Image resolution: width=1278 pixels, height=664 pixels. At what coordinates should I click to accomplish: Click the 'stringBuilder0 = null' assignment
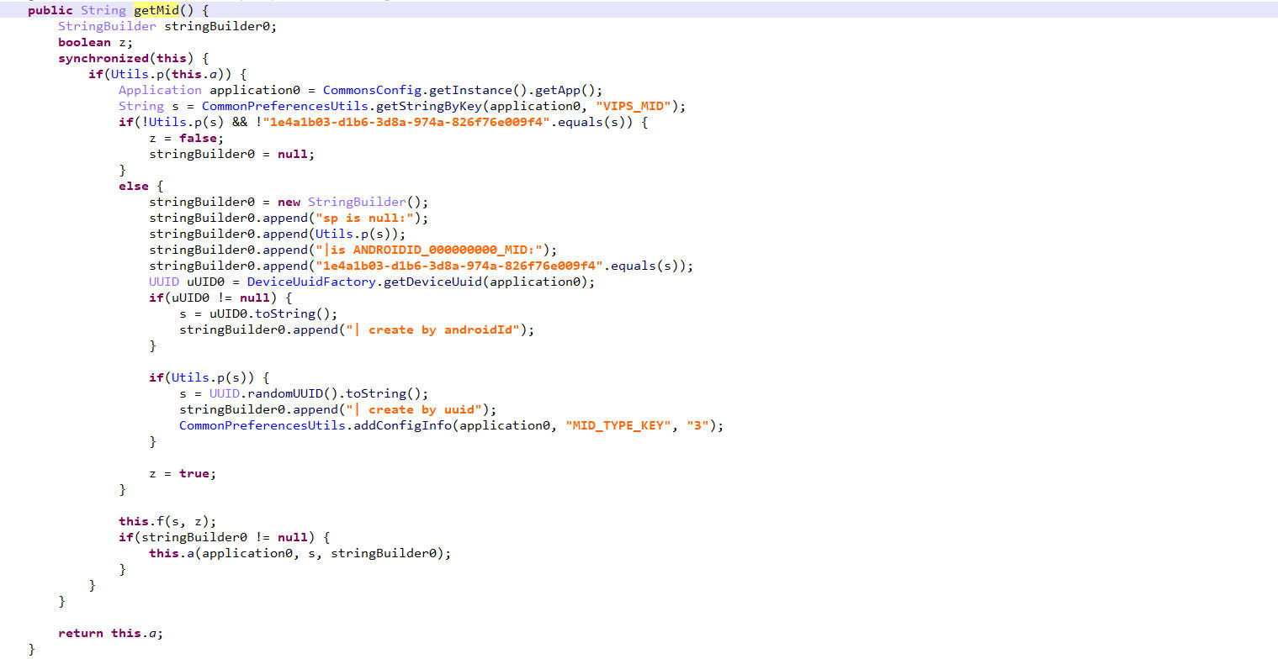[x=231, y=154]
